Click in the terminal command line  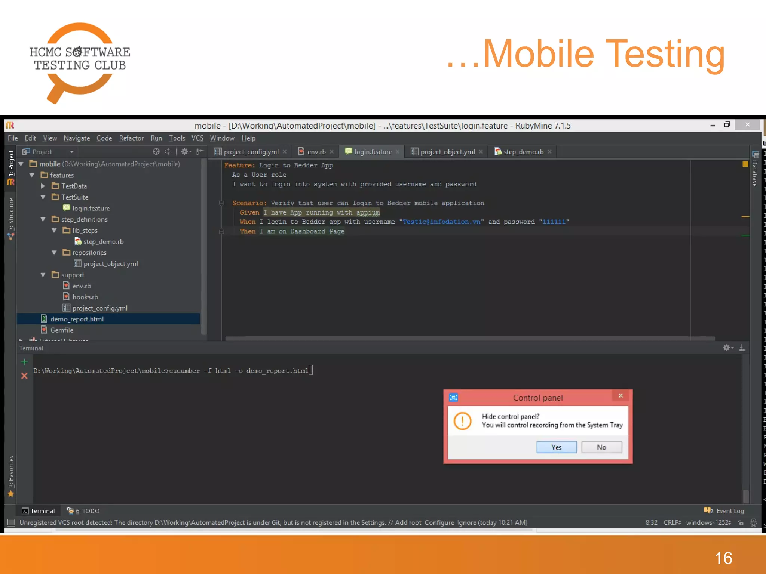coord(173,371)
